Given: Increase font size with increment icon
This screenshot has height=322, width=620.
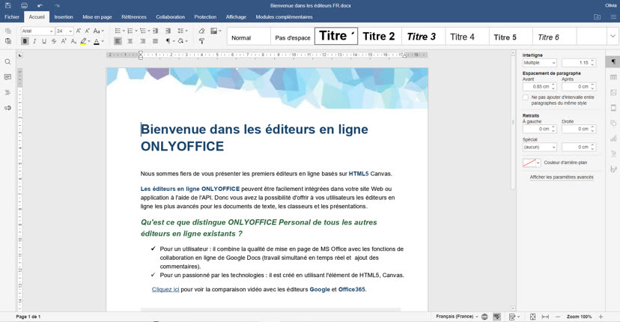Looking at the screenshot, I should pos(79,31).
